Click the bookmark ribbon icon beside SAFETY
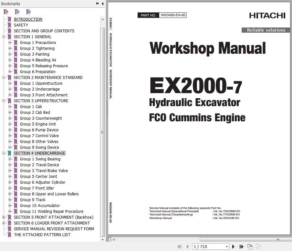The width and height of the screenshot is (292, 251). pos(9,25)
